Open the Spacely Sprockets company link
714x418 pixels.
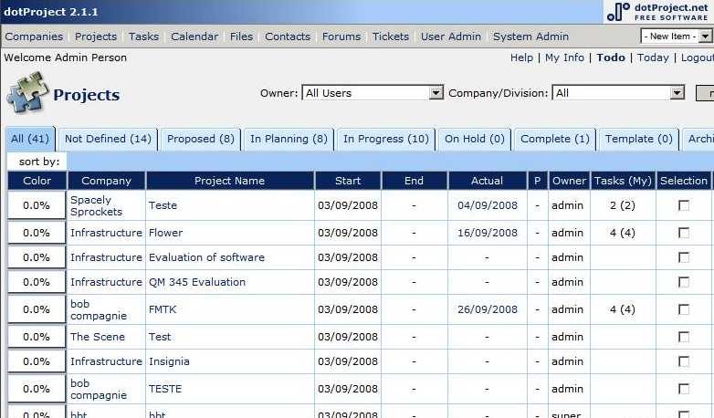coord(97,206)
